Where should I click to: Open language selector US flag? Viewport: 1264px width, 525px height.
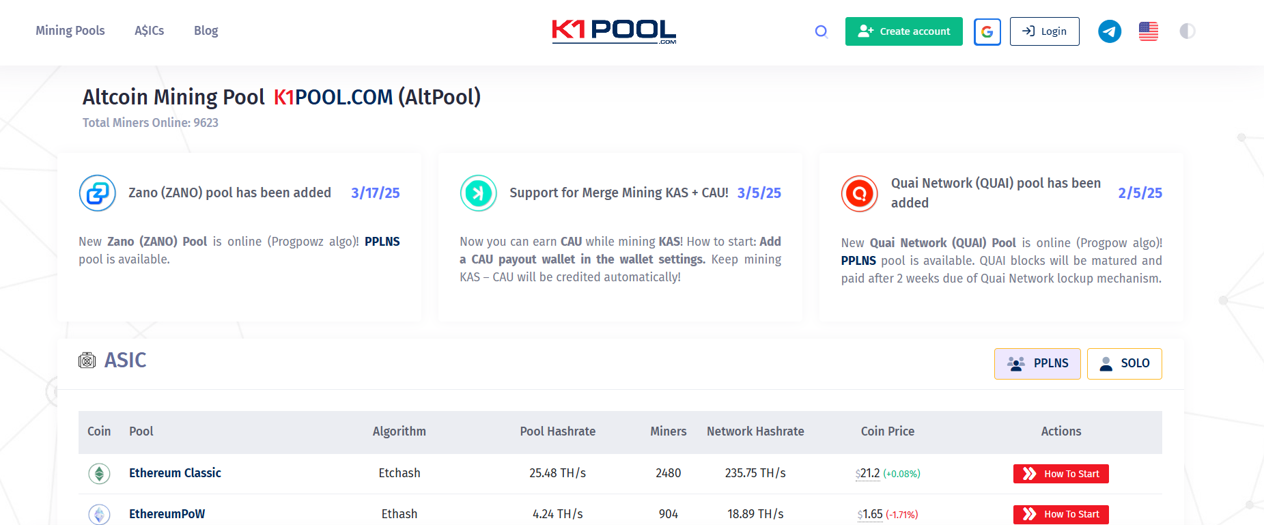1149,31
